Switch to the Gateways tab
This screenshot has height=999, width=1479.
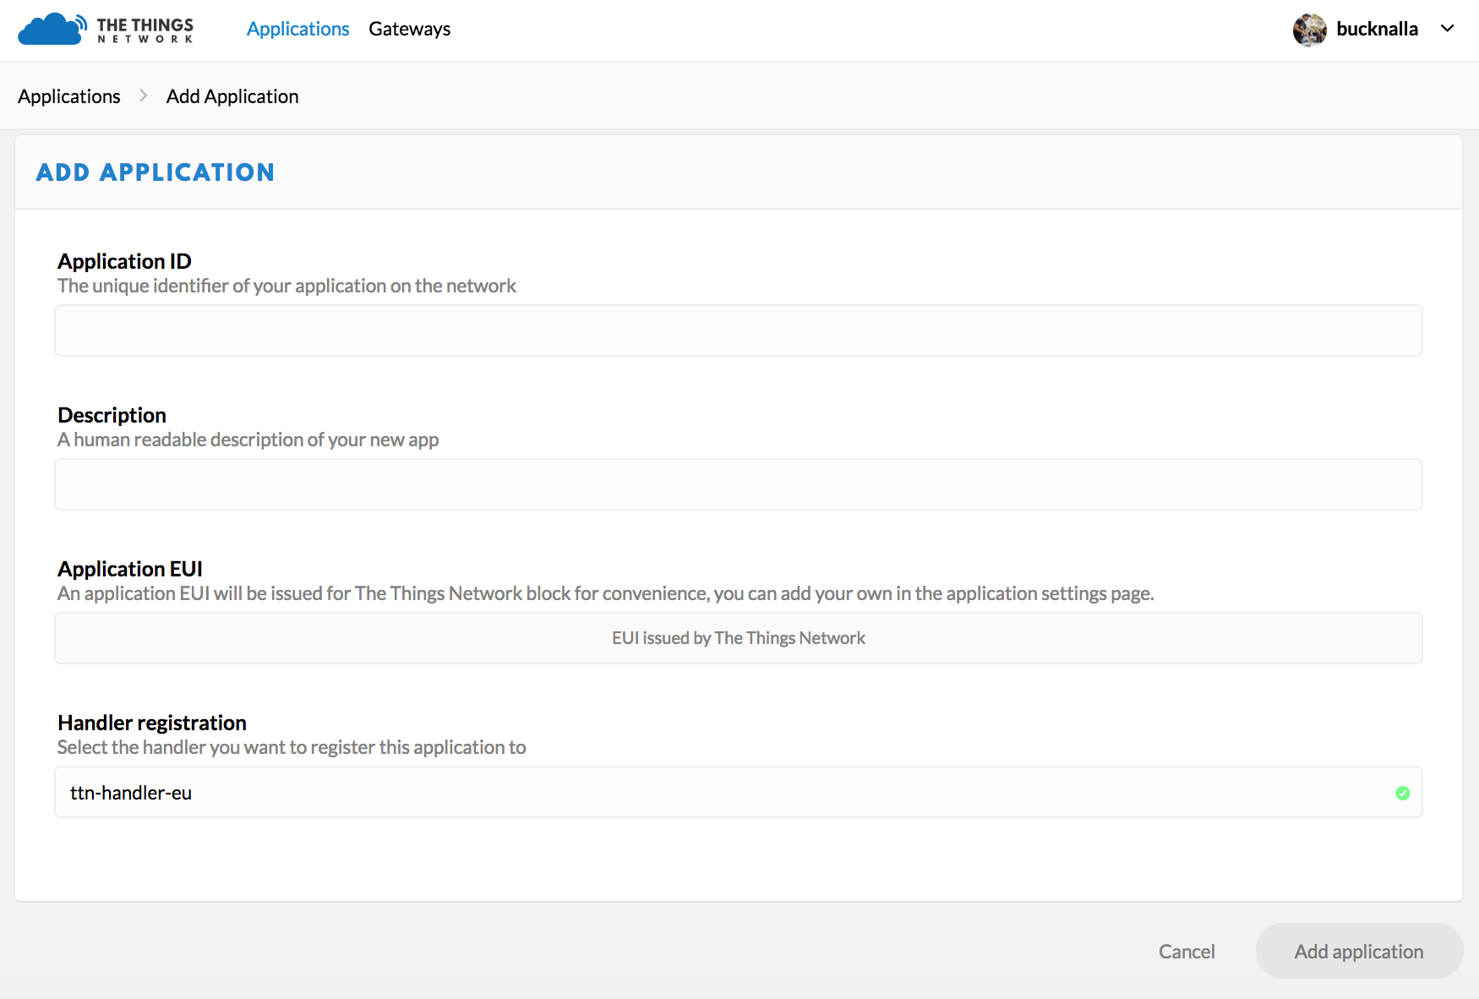[409, 30]
